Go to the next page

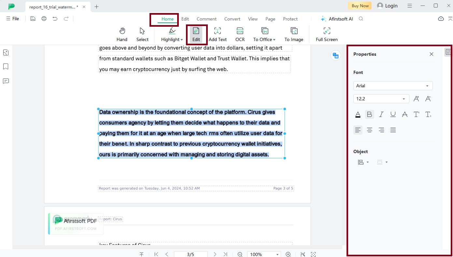tap(215, 254)
